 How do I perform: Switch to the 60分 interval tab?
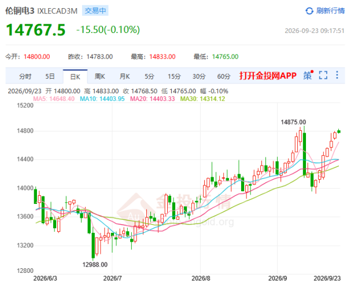click(224, 76)
